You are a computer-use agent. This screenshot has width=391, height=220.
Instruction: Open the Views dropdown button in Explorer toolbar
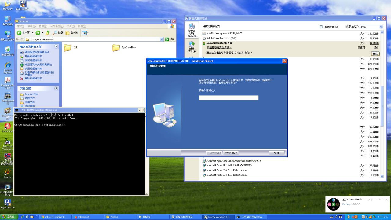tap(85, 33)
